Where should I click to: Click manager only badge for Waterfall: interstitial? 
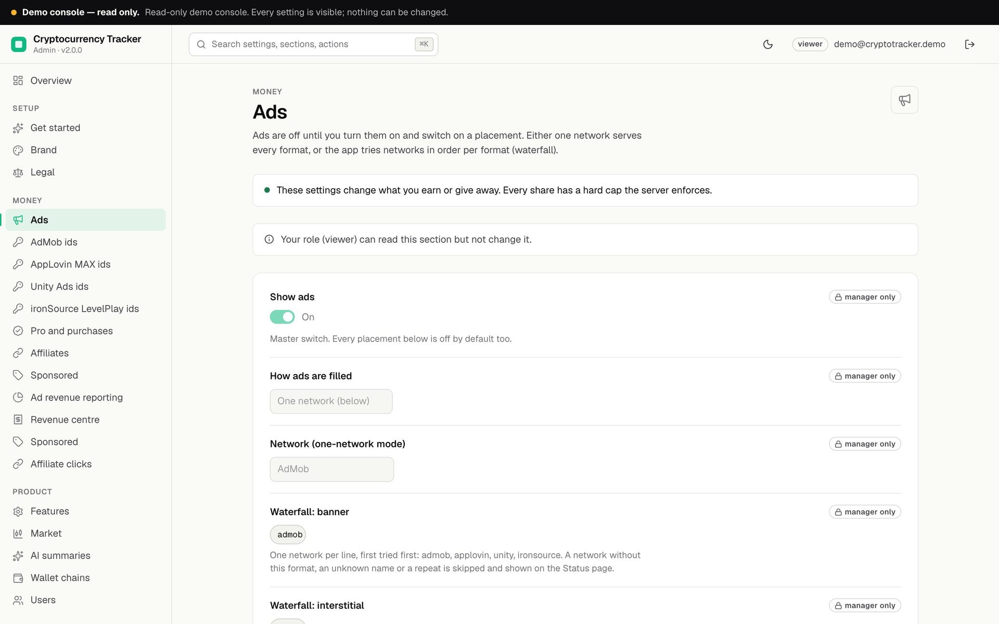[x=865, y=605]
